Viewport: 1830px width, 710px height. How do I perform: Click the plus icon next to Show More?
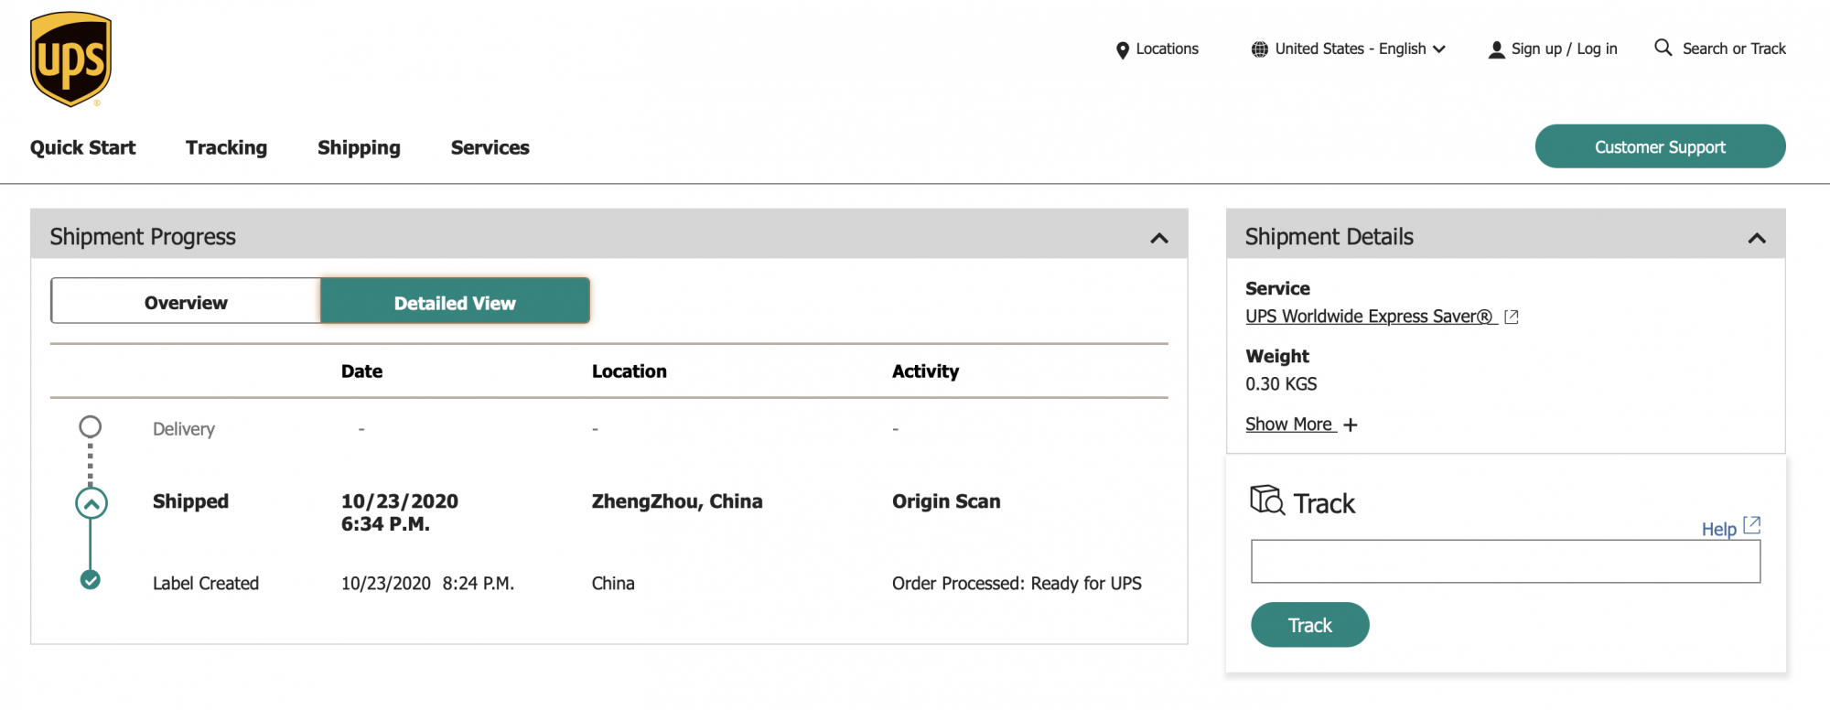pos(1351,425)
